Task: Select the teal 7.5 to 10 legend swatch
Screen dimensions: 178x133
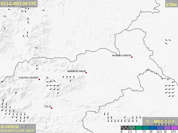Action: 146,128
